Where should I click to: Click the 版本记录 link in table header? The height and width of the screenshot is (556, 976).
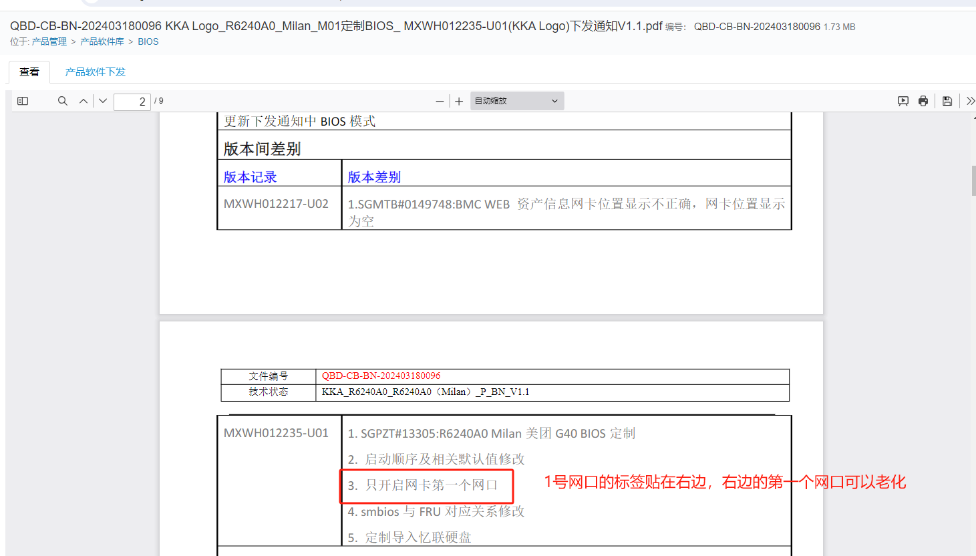[x=250, y=177]
